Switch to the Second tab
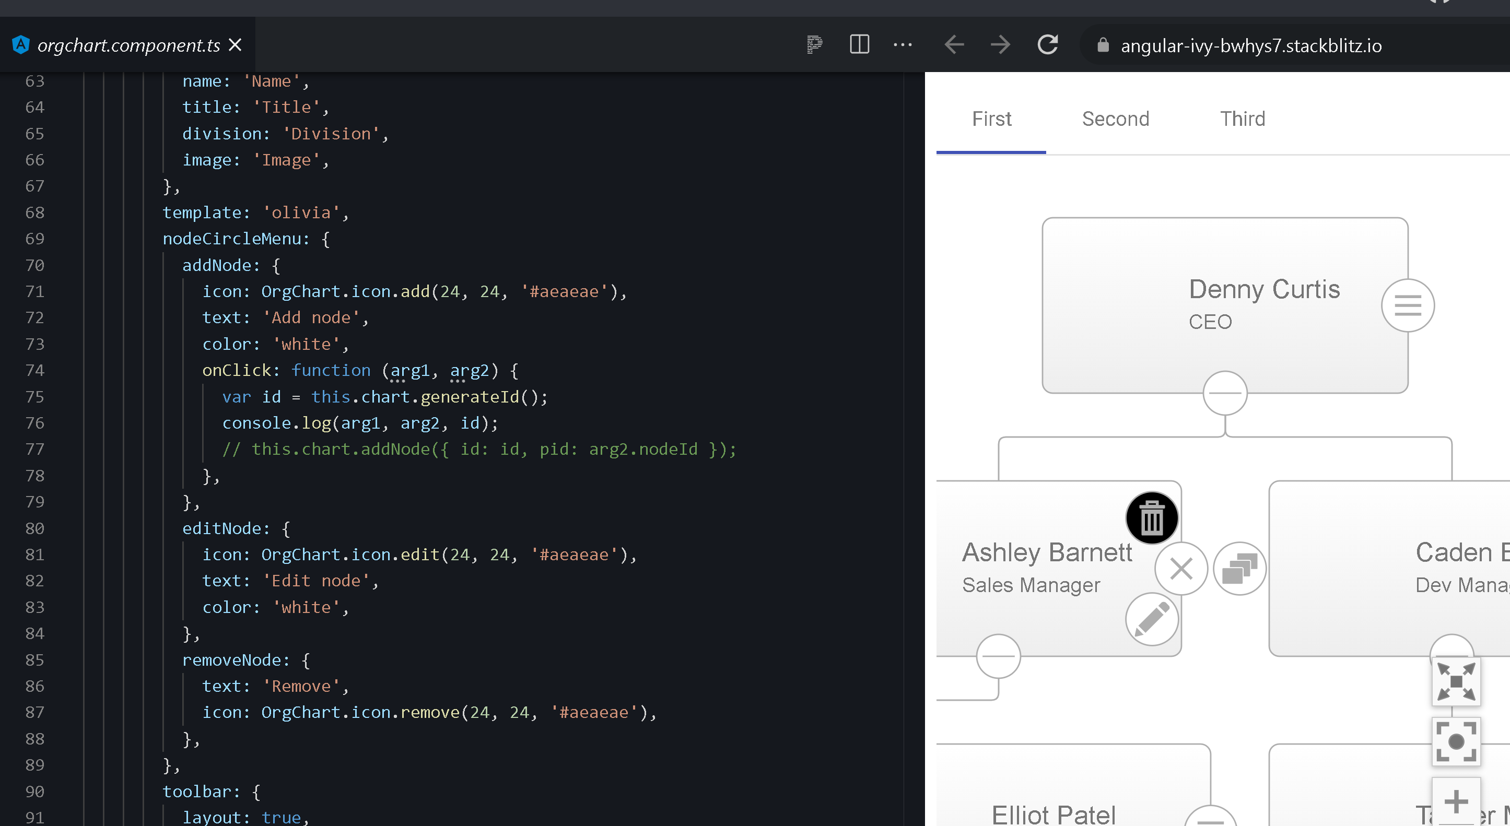This screenshot has height=826, width=1510. pyautogui.click(x=1116, y=119)
